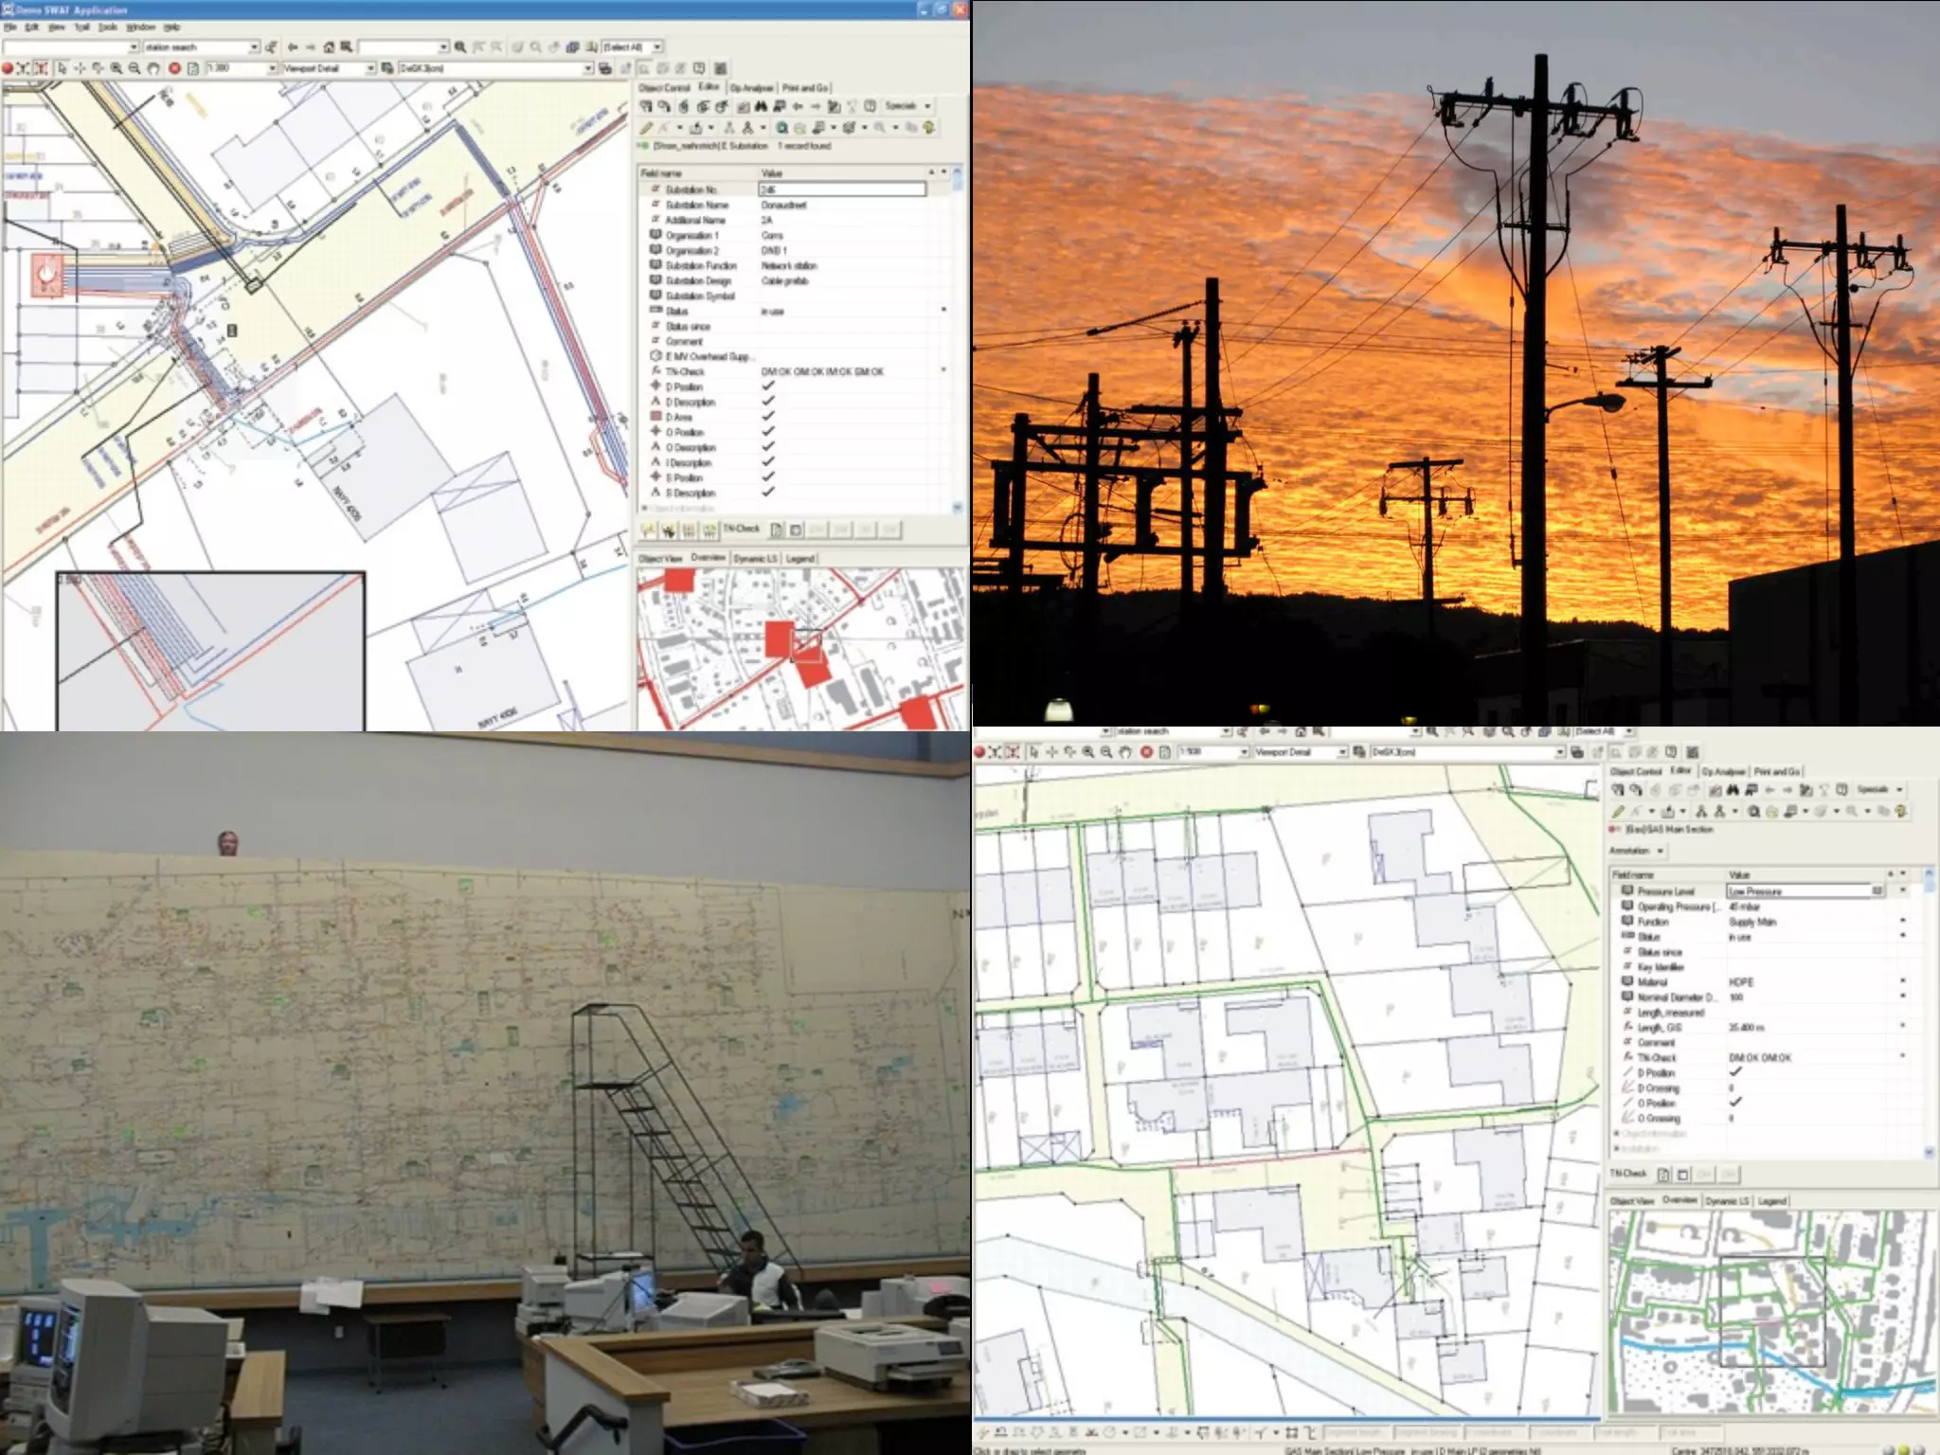This screenshot has height=1455, width=1940.
Task: Click the pan hand tool in top-left toolbar
Action: (153, 68)
